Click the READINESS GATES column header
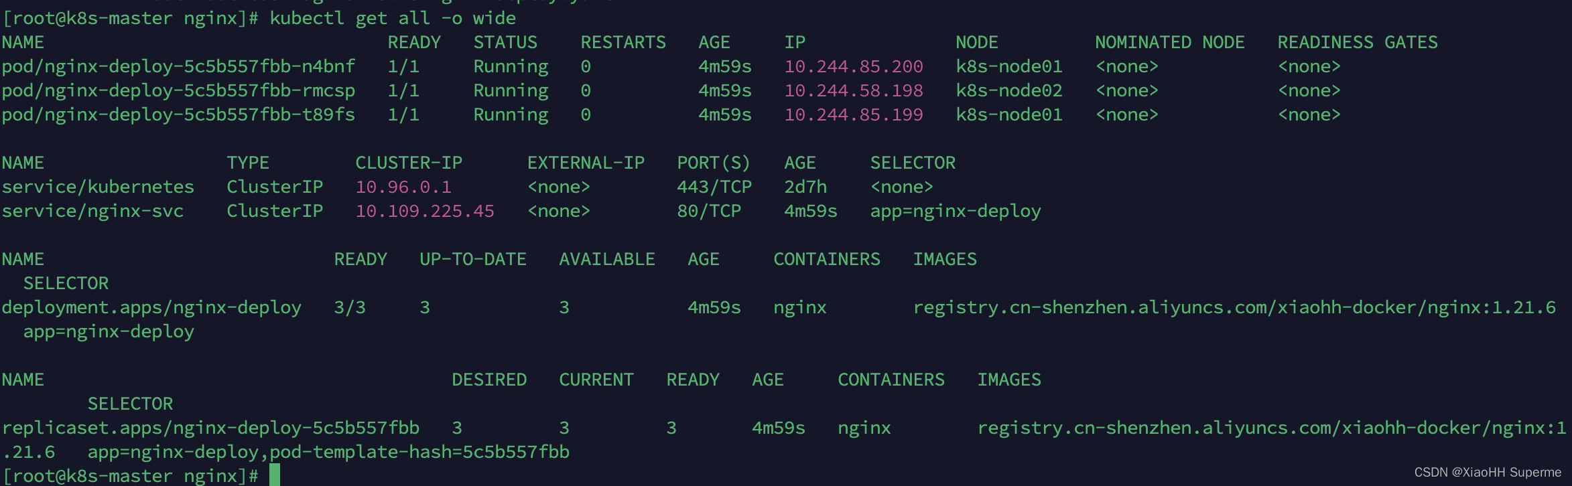This screenshot has width=1572, height=486. (1357, 42)
